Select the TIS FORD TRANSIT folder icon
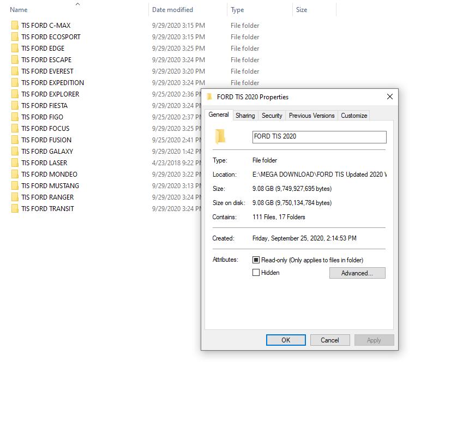This screenshot has height=421, width=457. [x=15, y=209]
